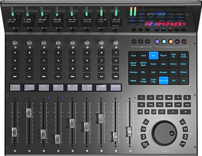Image resolution: width=202 pixels, height=156 pixels.
Task: Click the Auto button in function grid
Action: [x=163, y=64]
